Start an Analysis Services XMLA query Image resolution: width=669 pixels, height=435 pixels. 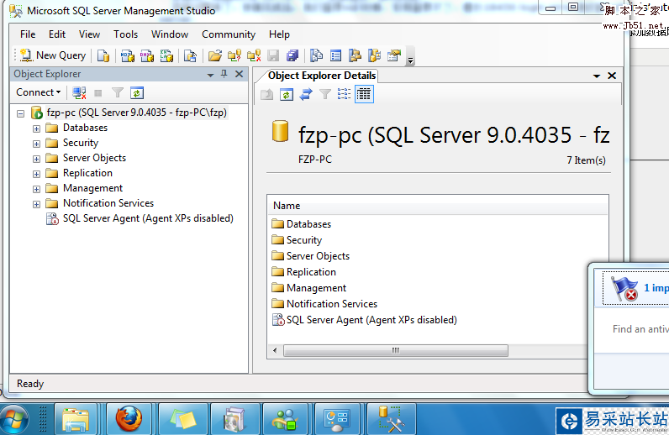166,55
